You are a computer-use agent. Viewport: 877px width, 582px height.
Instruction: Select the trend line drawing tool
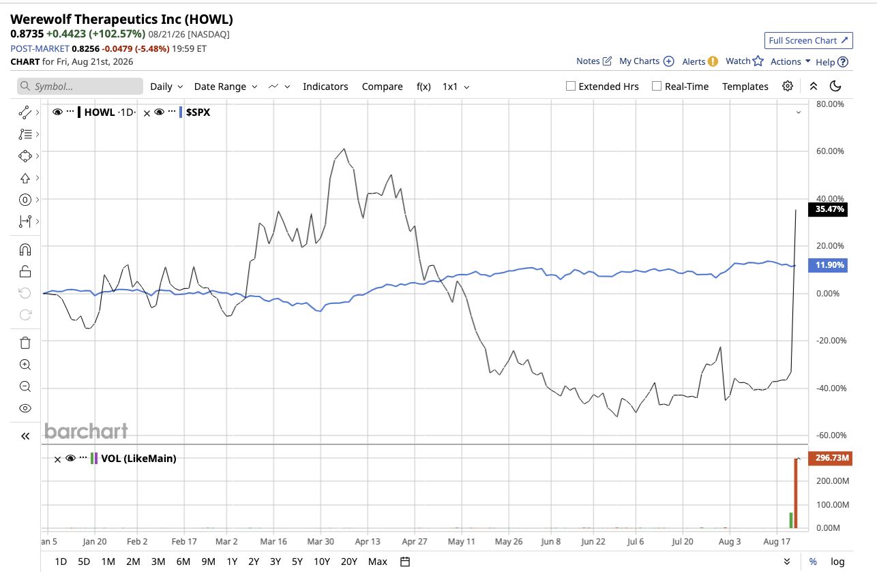(25, 112)
